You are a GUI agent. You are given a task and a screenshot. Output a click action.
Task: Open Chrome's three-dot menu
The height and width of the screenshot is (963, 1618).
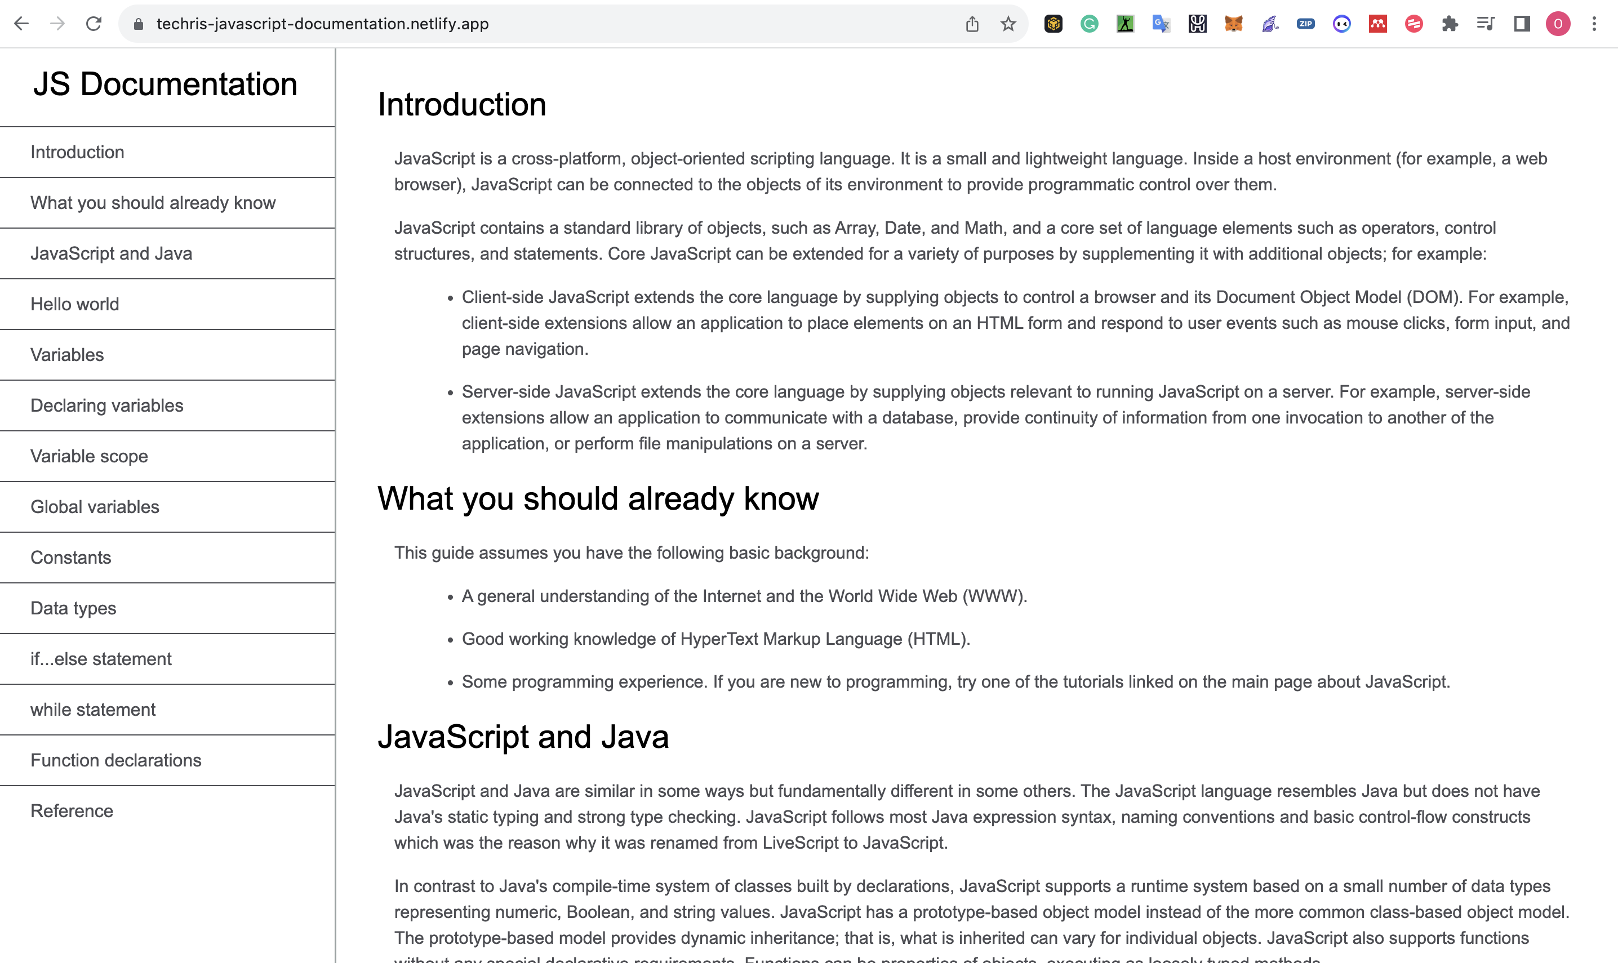click(x=1594, y=24)
